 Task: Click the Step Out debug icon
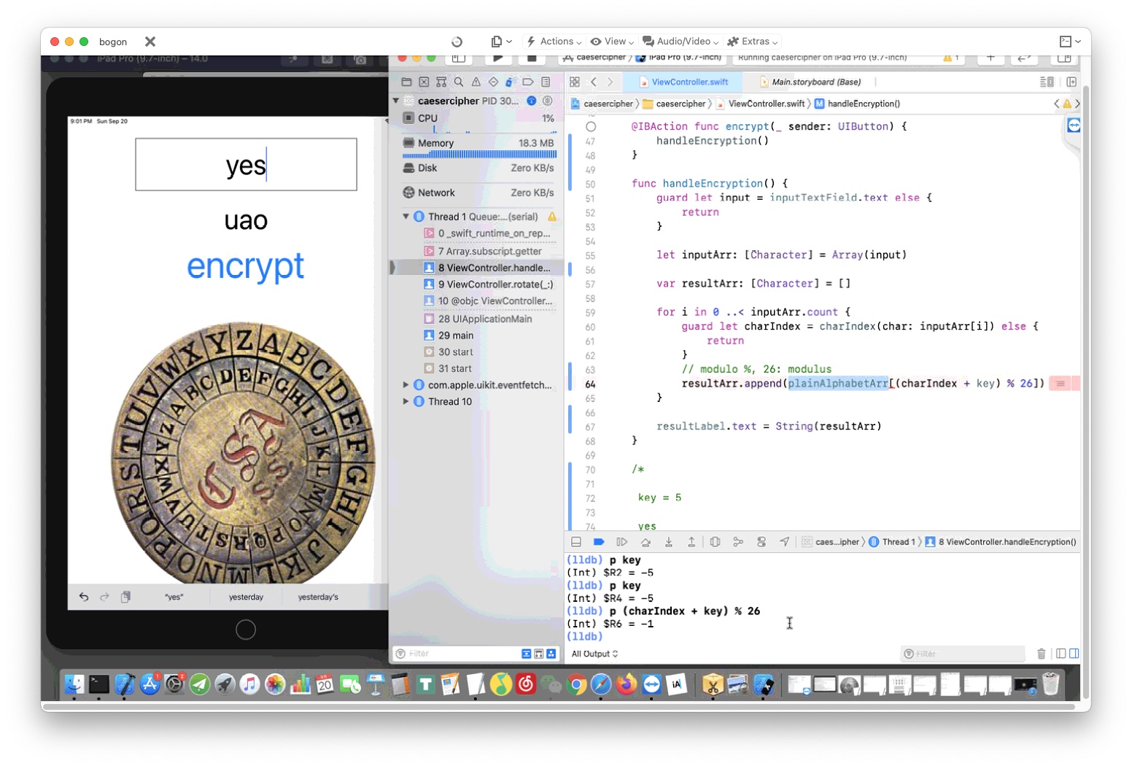tap(691, 542)
